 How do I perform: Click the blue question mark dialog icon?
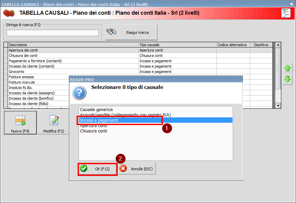pos(79,92)
